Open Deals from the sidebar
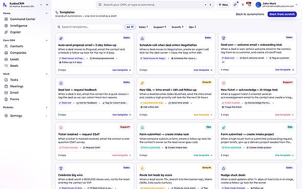Screen dimensions: 302x189 point(14,66)
